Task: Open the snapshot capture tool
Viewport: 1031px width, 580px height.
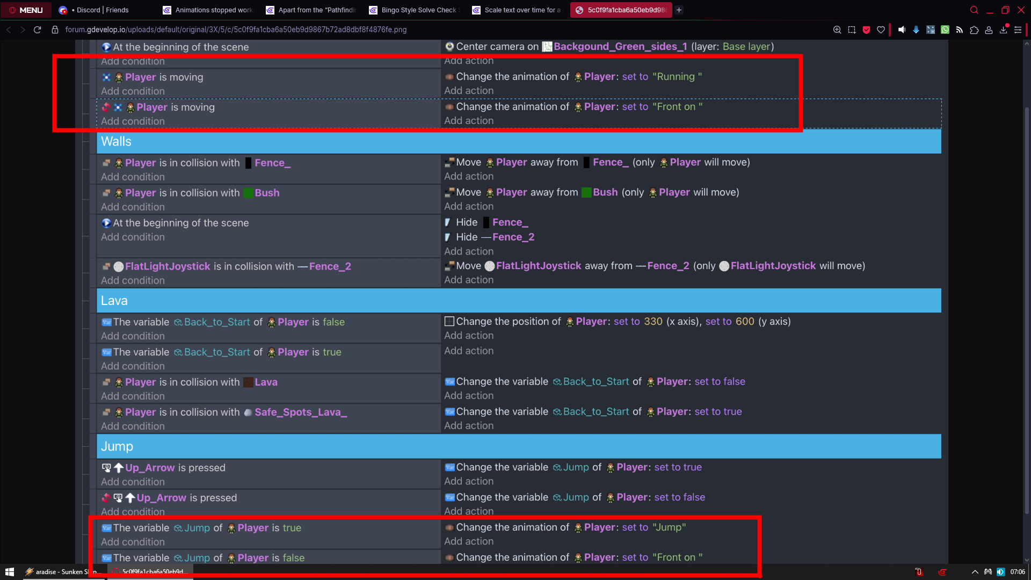Action: [852, 30]
